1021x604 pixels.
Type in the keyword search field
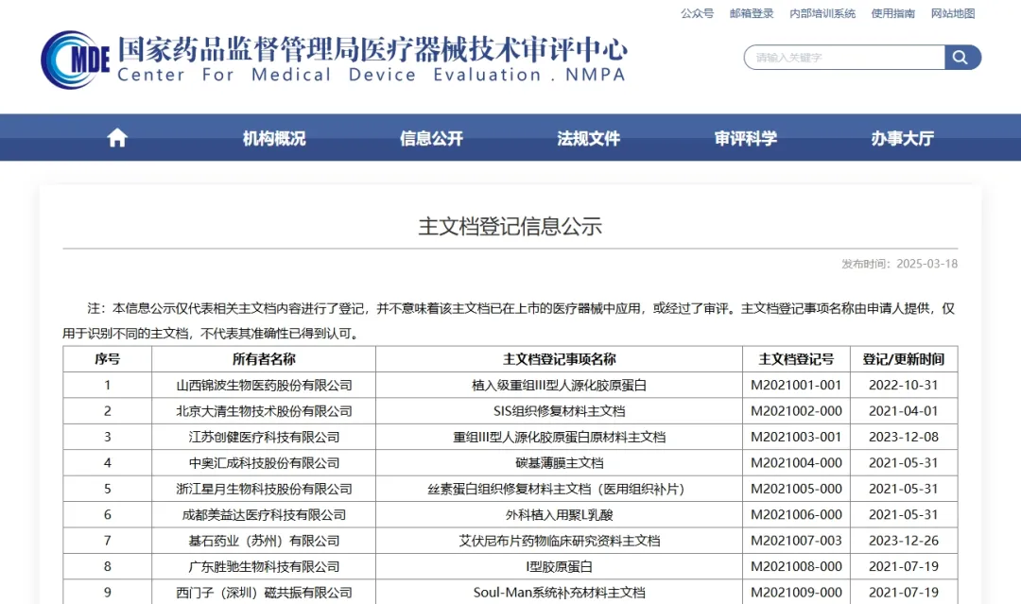pos(844,58)
